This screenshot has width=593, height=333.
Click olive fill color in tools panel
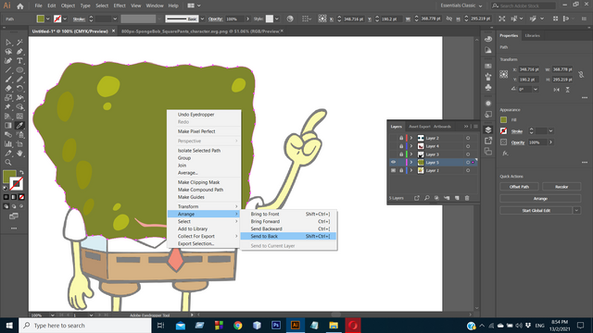tap(9, 177)
